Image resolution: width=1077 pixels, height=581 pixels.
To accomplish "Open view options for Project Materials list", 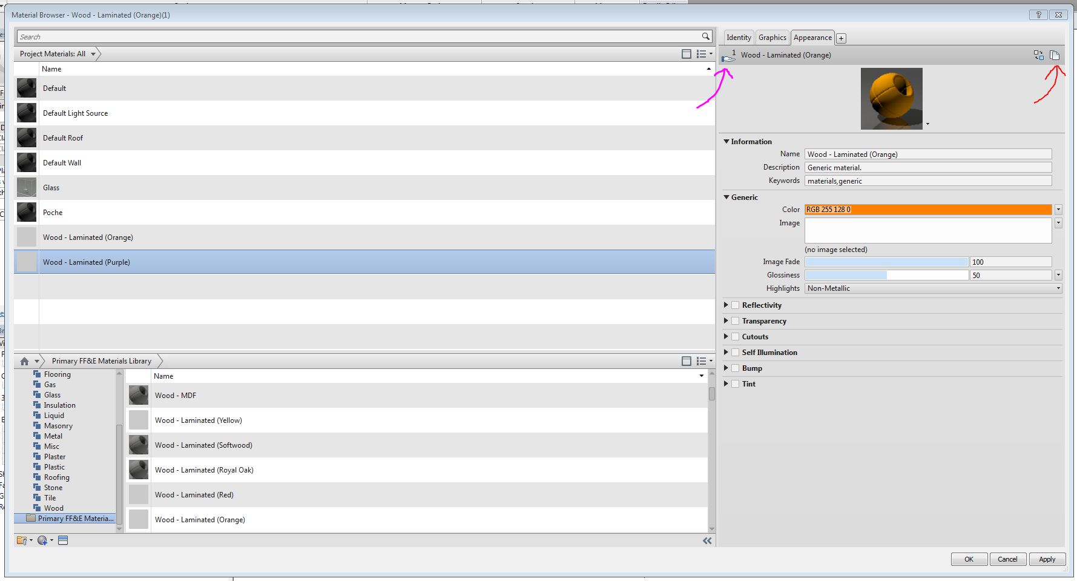I will [703, 54].
